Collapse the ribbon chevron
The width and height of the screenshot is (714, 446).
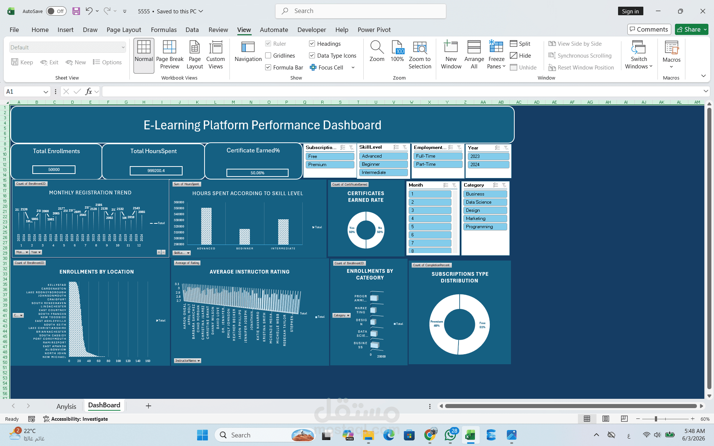703,76
